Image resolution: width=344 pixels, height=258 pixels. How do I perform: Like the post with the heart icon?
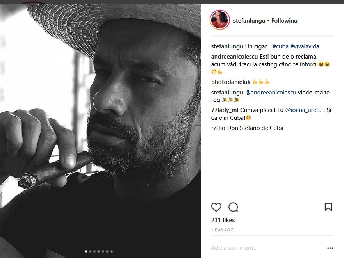click(x=216, y=207)
